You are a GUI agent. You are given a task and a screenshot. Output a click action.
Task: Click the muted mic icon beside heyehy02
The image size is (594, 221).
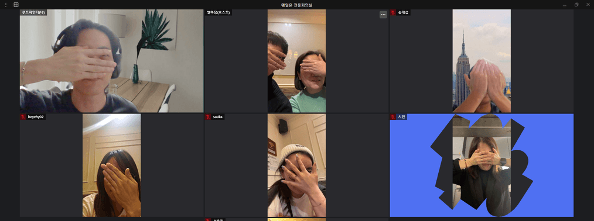(x=23, y=117)
